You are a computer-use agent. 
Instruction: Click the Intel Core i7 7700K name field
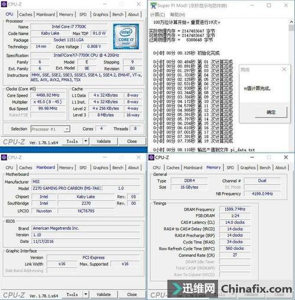69,27
